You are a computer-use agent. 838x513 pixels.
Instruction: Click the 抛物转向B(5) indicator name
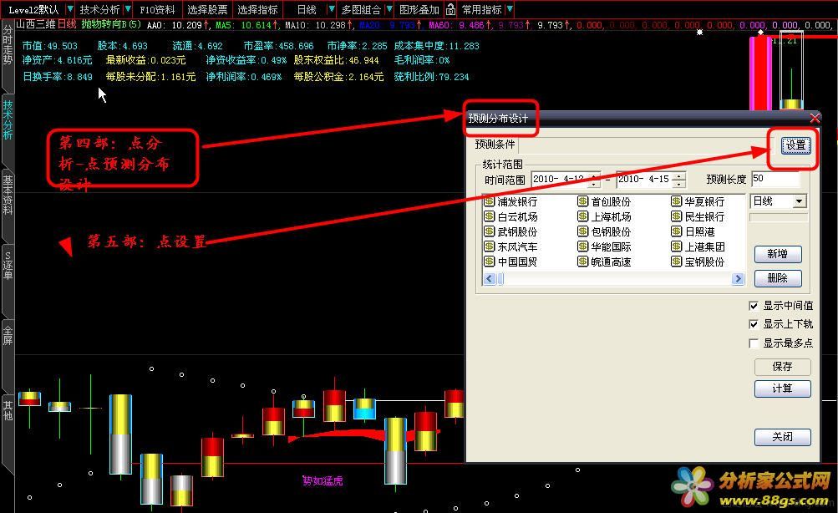click(112, 24)
